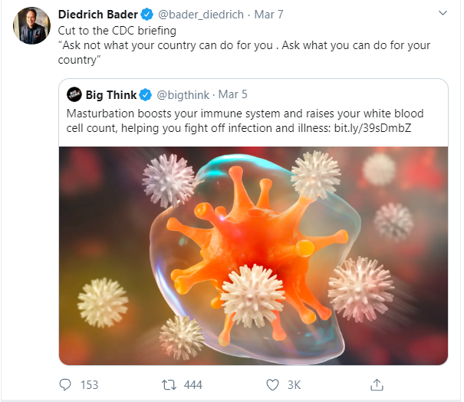This screenshot has width=464, height=402.
Task: Click Big Think's verified checkmark badge
Action: point(145,94)
